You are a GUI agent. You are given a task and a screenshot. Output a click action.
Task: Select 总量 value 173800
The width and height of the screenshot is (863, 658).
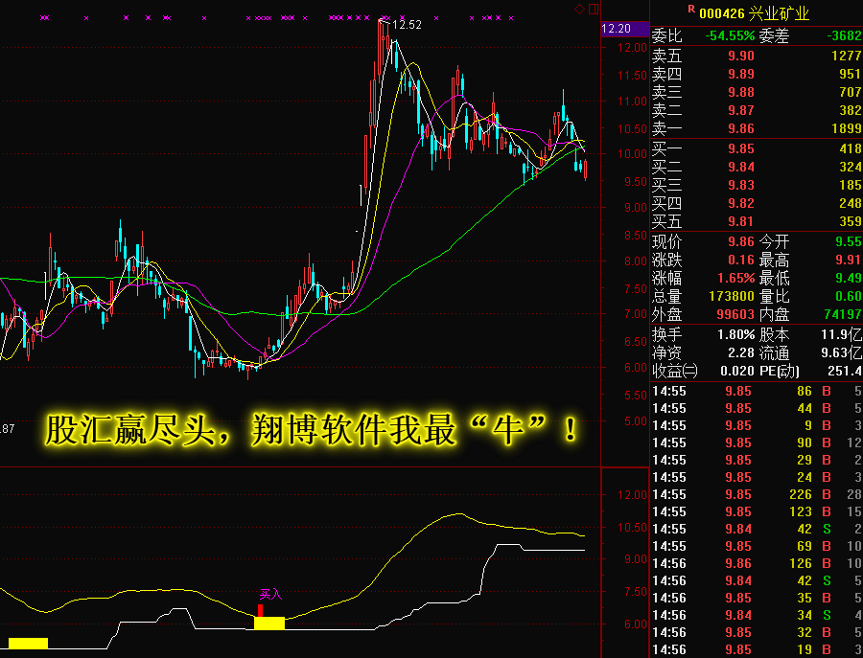point(732,296)
